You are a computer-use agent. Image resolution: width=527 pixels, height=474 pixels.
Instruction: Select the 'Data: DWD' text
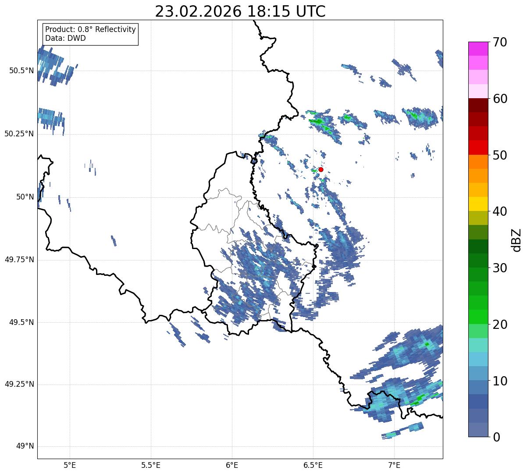[65, 38]
